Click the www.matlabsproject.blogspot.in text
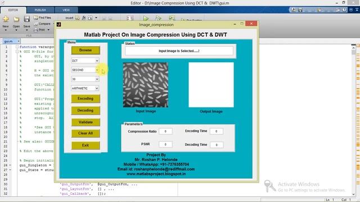This screenshot has height=202, width=360. 156,174
